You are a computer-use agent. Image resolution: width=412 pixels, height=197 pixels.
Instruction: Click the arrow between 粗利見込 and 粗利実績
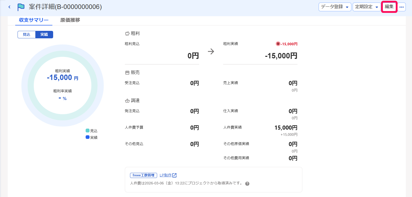pos(211,51)
